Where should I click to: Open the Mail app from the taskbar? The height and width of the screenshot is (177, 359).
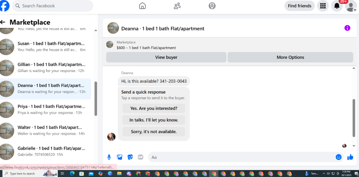[91, 174]
